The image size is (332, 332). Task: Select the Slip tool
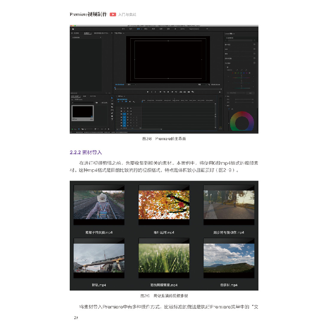pos(112,110)
